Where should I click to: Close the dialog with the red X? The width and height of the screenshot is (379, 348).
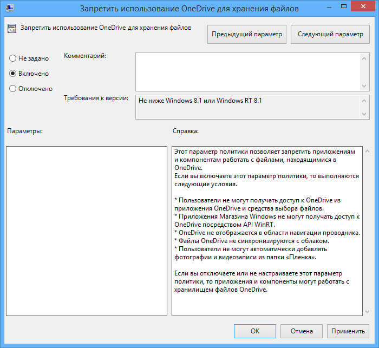coord(363,6)
